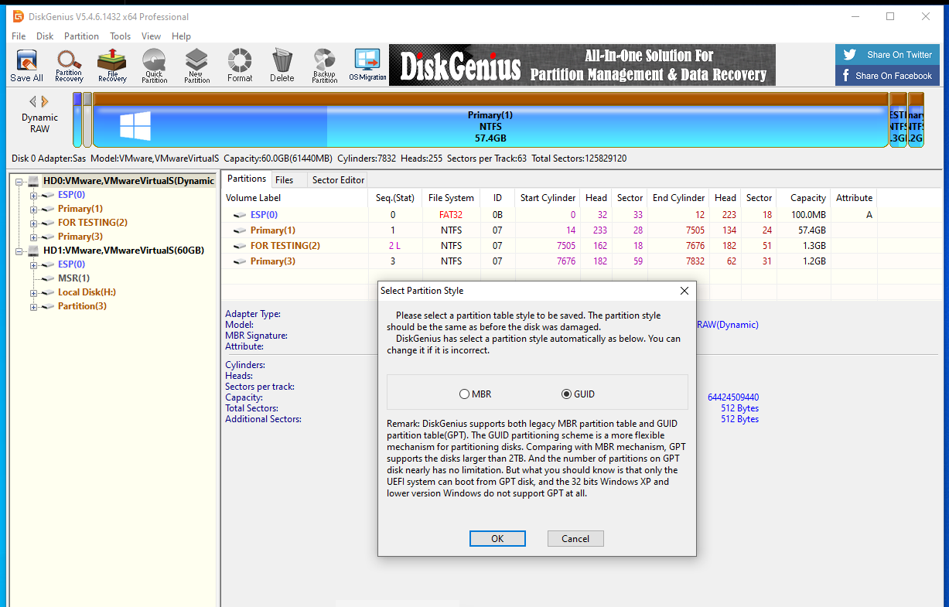Switch to Partitions tab
This screenshot has height=607, width=949.
[246, 179]
